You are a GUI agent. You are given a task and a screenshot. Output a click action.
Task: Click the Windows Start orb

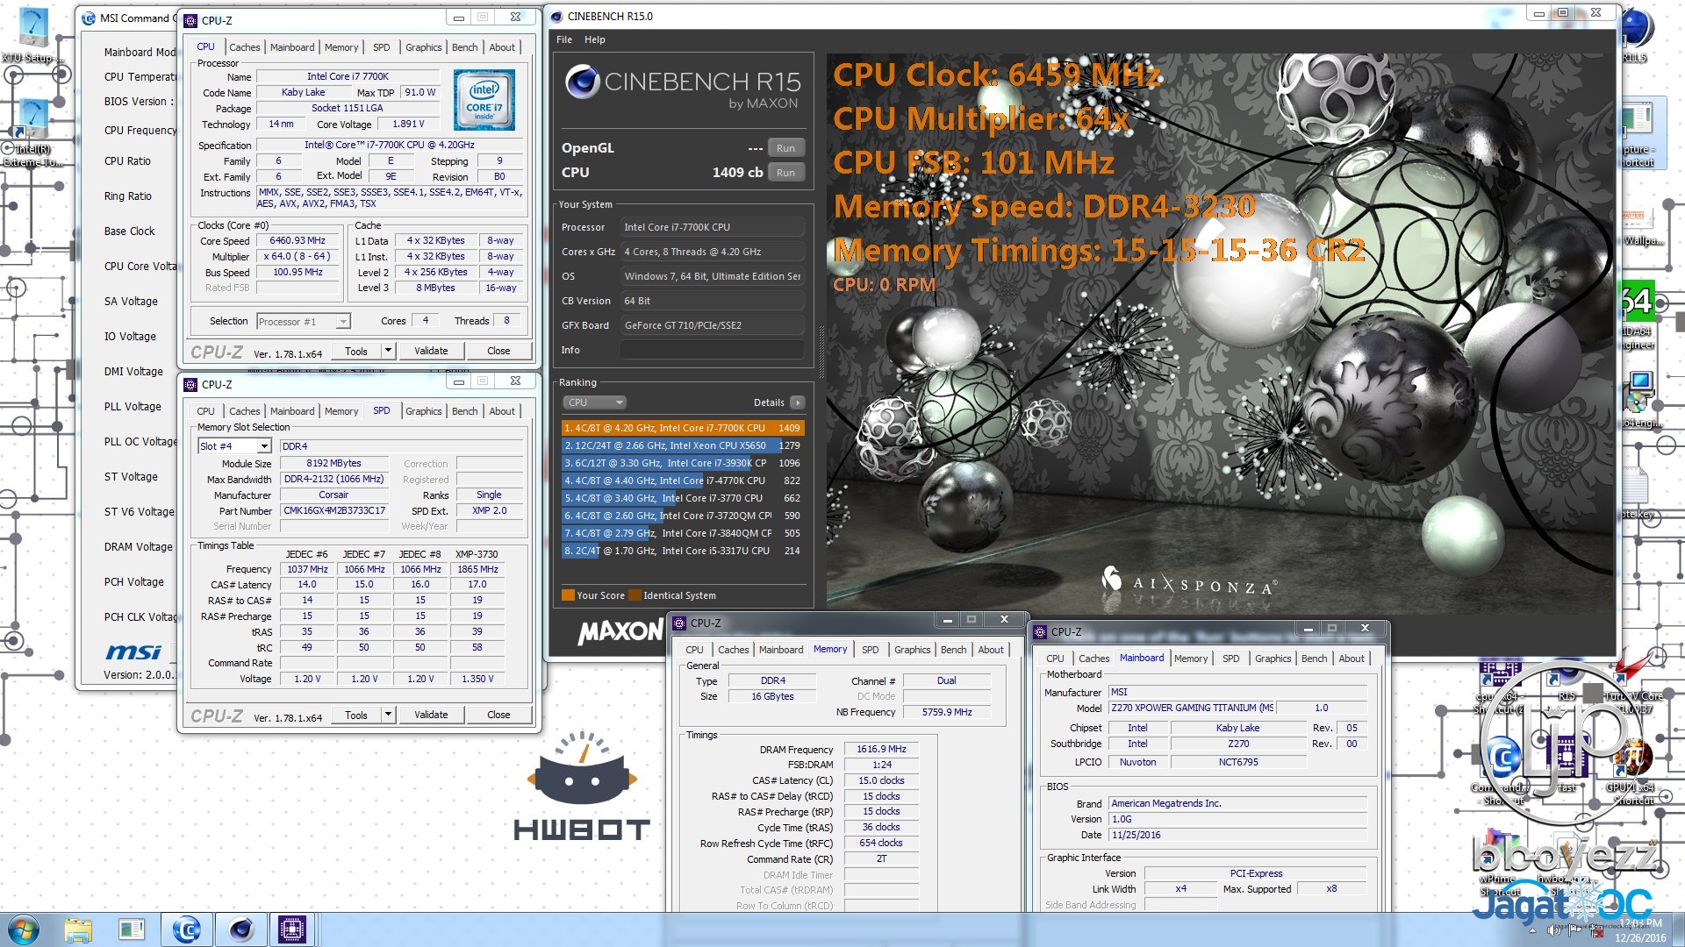click(x=24, y=929)
